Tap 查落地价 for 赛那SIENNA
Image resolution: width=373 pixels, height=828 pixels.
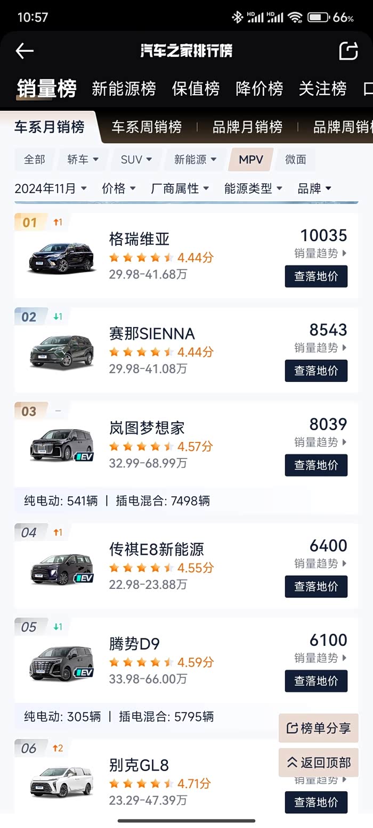coord(316,371)
